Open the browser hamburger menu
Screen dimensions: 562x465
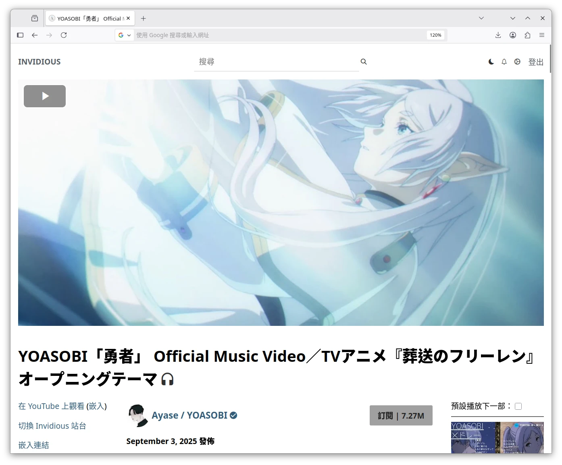click(x=542, y=35)
